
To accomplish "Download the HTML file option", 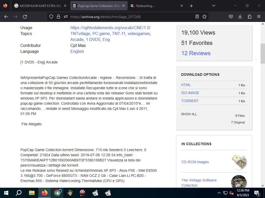I will pyautogui.click(x=186, y=85).
